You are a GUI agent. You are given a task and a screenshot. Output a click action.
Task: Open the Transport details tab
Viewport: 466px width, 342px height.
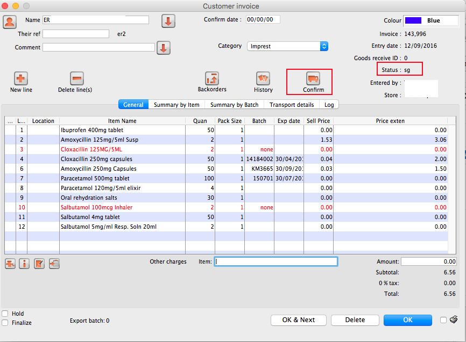pyautogui.click(x=292, y=105)
